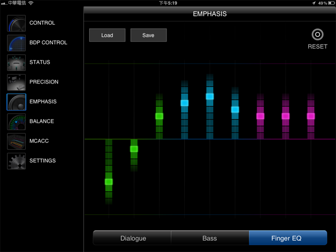Open the CONTROL menu label
The image size is (336, 252).
pos(42,23)
